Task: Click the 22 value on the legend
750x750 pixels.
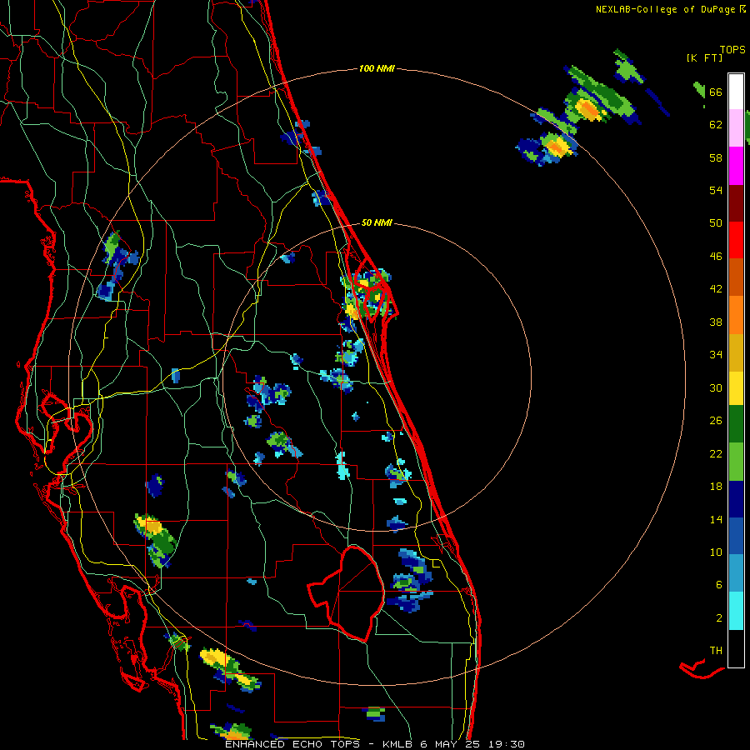Action: (716, 454)
